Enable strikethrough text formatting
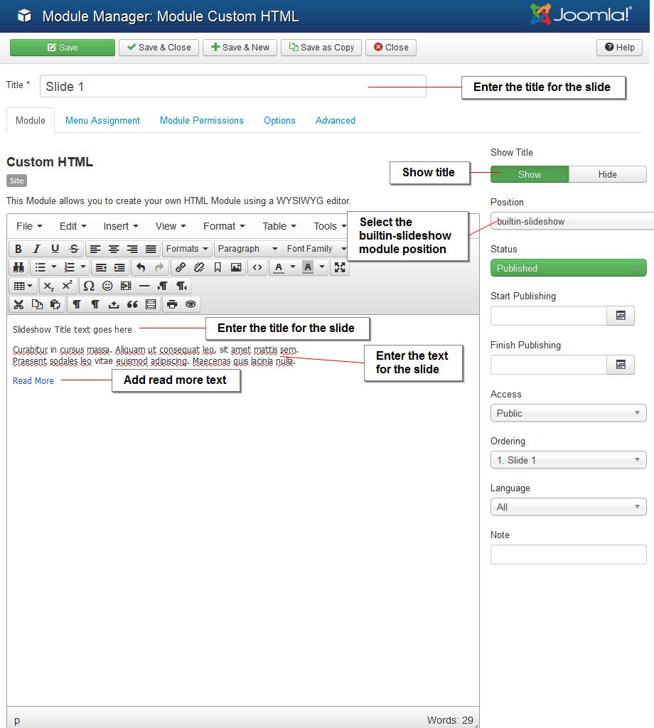 pos(73,249)
